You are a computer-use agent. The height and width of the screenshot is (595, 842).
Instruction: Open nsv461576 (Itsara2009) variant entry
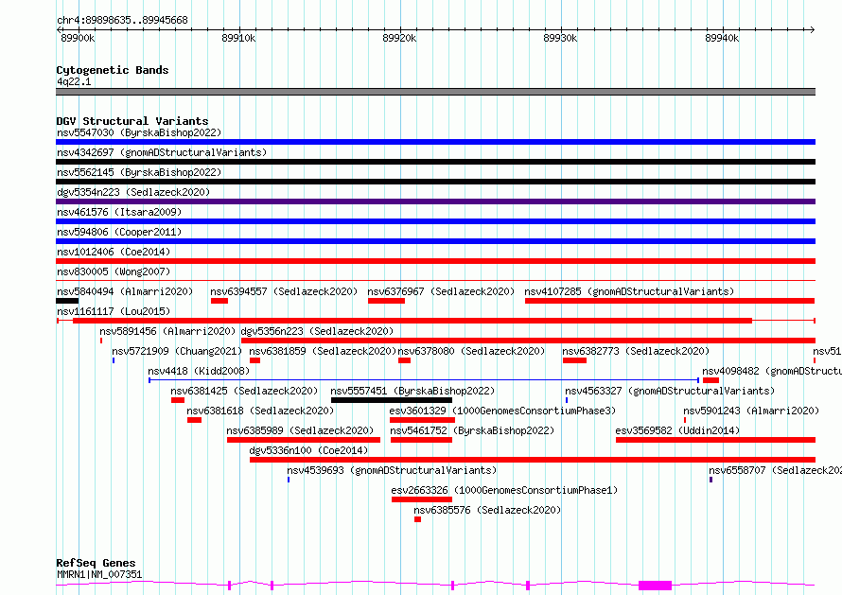click(x=119, y=212)
